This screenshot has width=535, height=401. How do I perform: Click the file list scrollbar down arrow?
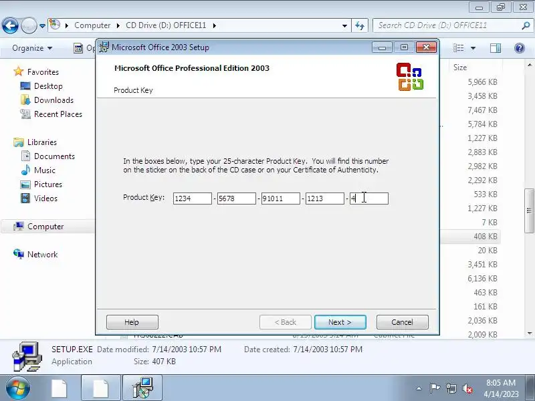pyautogui.click(x=529, y=333)
